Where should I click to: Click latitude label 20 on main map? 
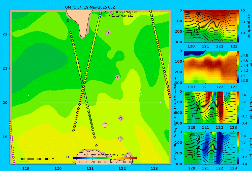5,103
